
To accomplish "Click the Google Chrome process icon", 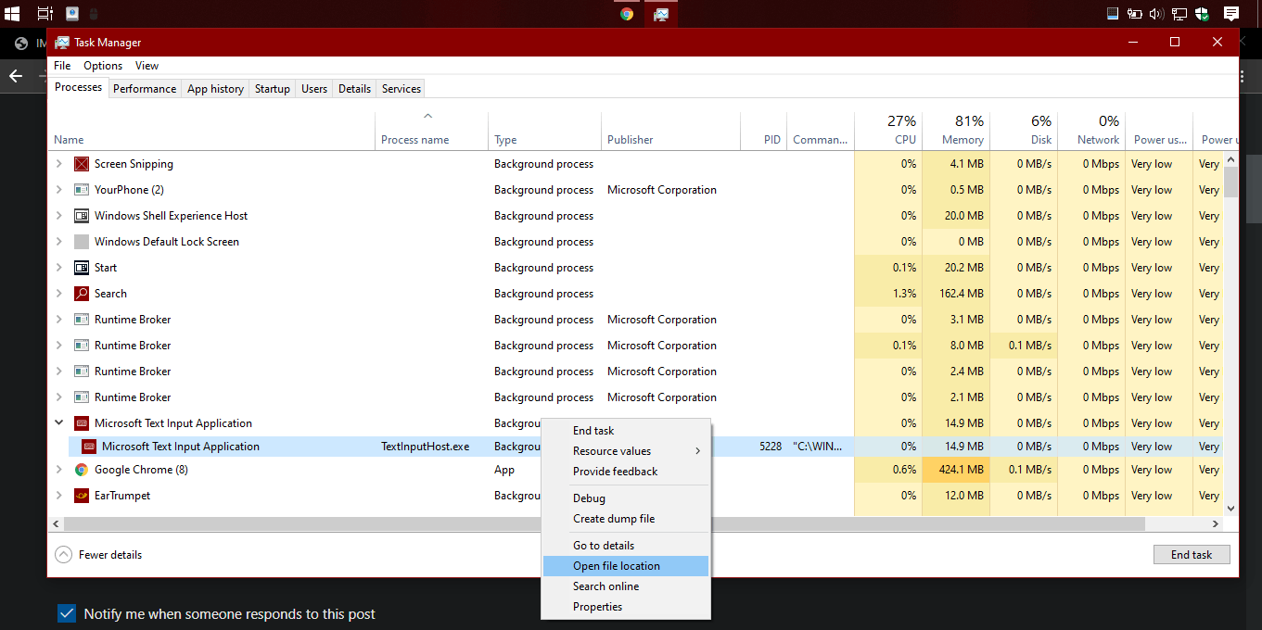I will point(82,470).
